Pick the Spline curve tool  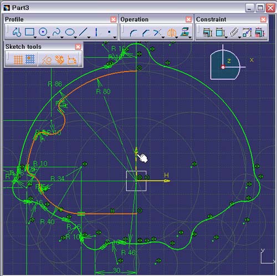click(57, 32)
